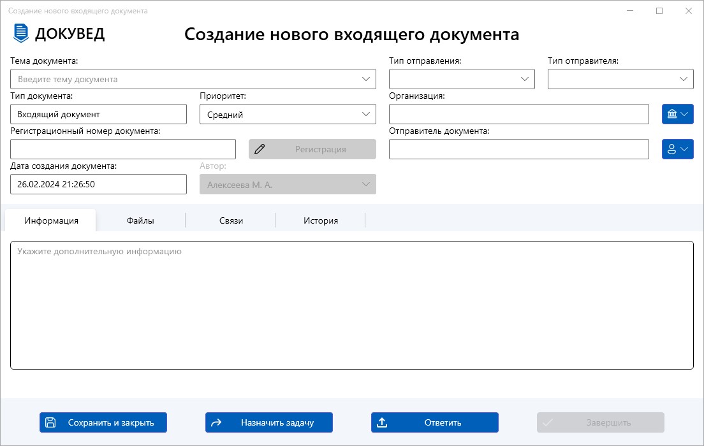
Task: Click the Регистрационный номер документа input field
Action: [x=122, y=148]
